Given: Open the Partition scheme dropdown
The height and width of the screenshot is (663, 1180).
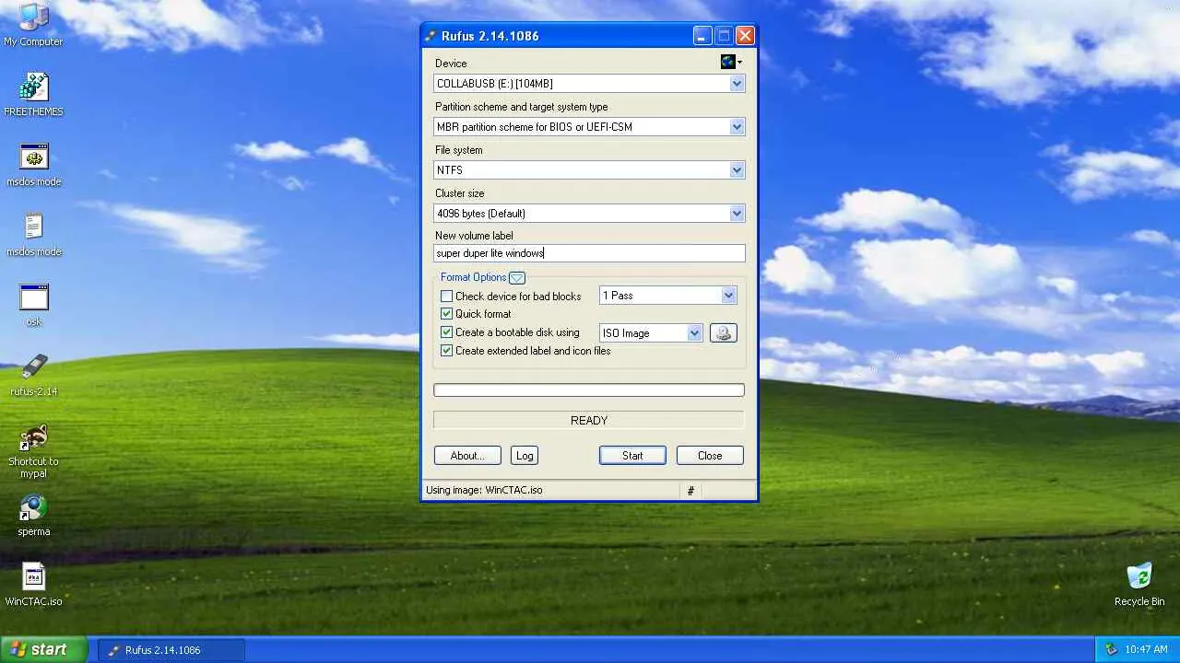Looking at the screenshot, I should click(589, 127).
